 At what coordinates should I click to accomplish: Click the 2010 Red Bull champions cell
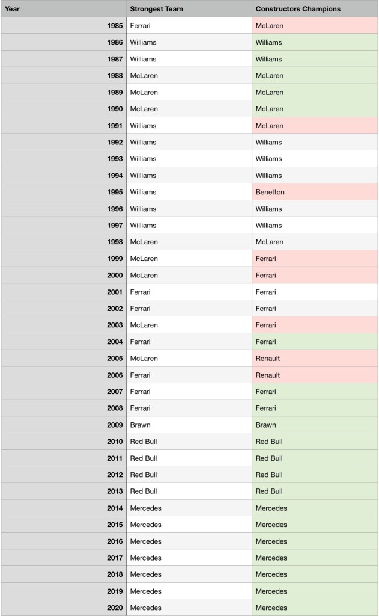[x=315, y=442]
